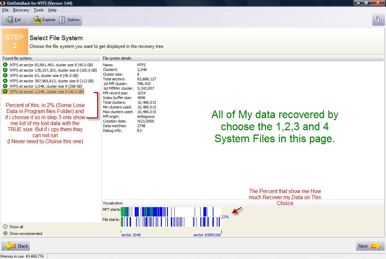Open Options via the checklist icon
The height and width of the screenshot is (259, 386).
(x=62, y=20)
